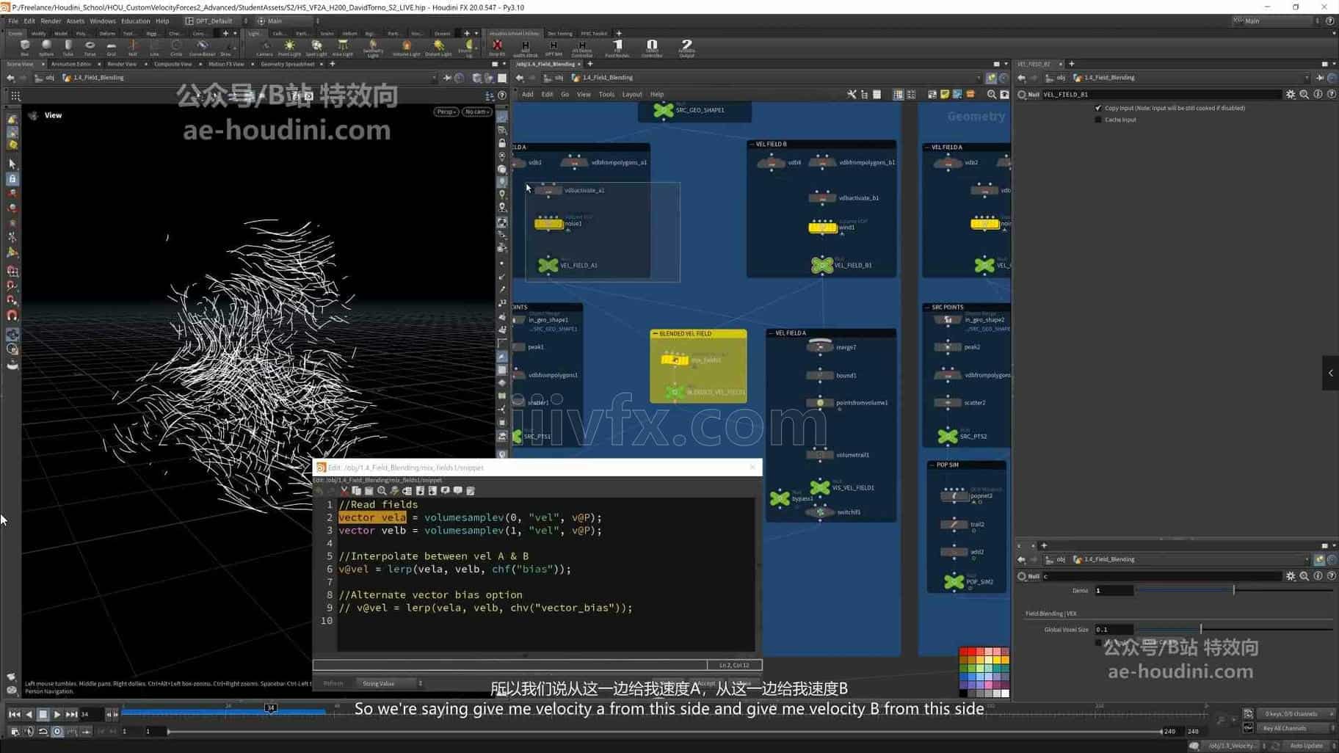Open the Render menu

click(51, 21)
